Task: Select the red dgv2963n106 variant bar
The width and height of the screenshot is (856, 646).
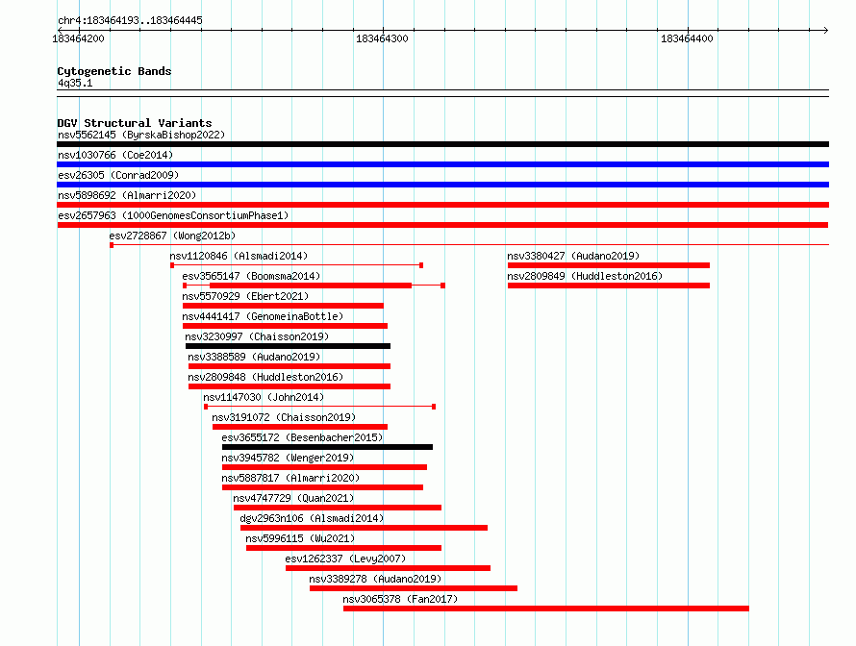Action: (365, 528)
